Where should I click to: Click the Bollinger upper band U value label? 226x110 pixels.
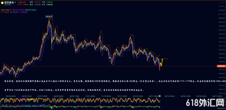(5, 12)
